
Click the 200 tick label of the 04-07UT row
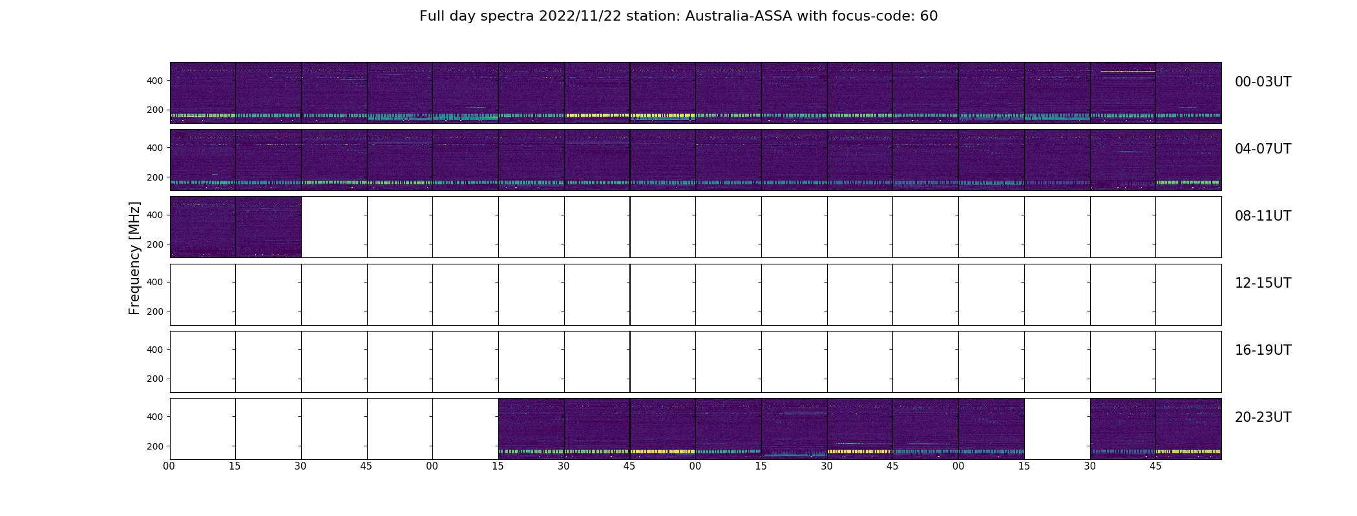(155, 177)
